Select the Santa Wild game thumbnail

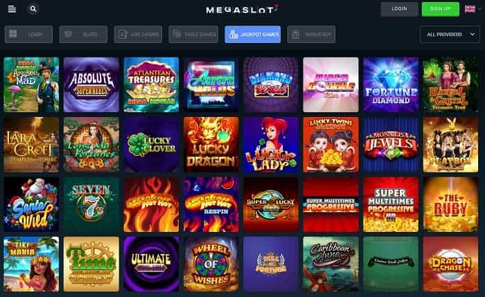tap(31, 204)
